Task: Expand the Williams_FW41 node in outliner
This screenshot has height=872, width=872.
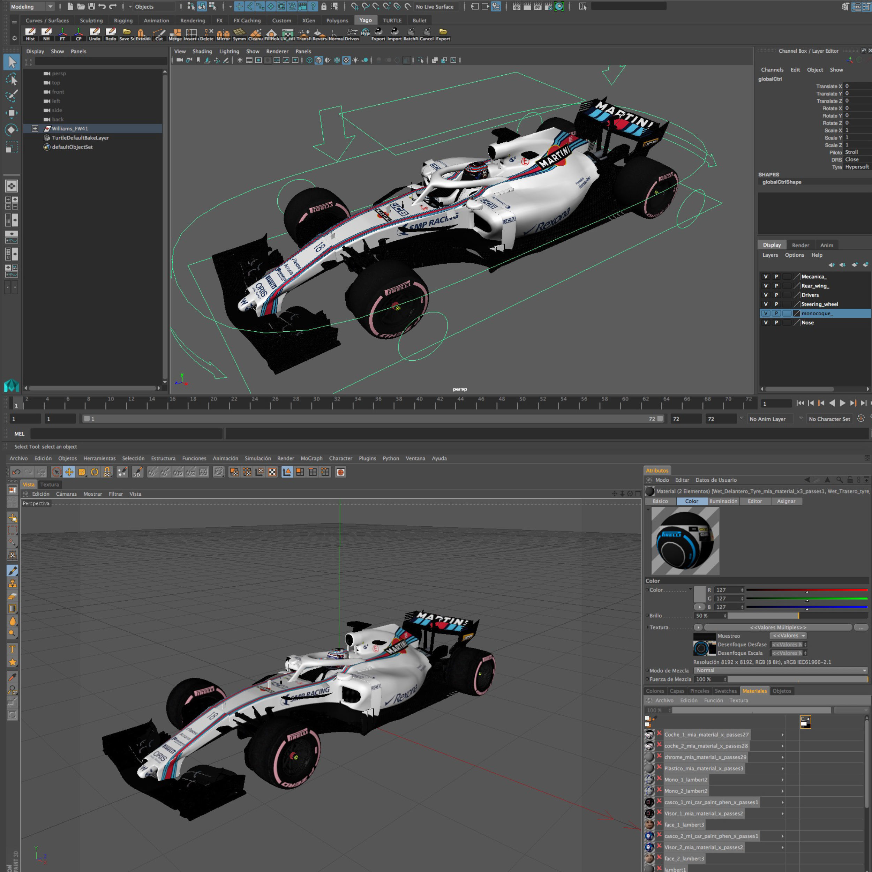Action: coord(35,129)
